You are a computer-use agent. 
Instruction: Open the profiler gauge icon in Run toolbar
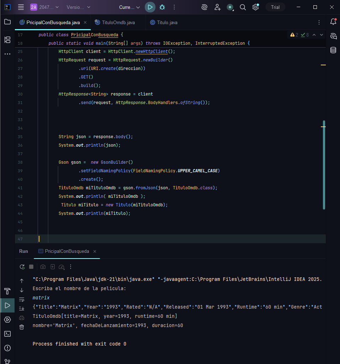(61, 267)
